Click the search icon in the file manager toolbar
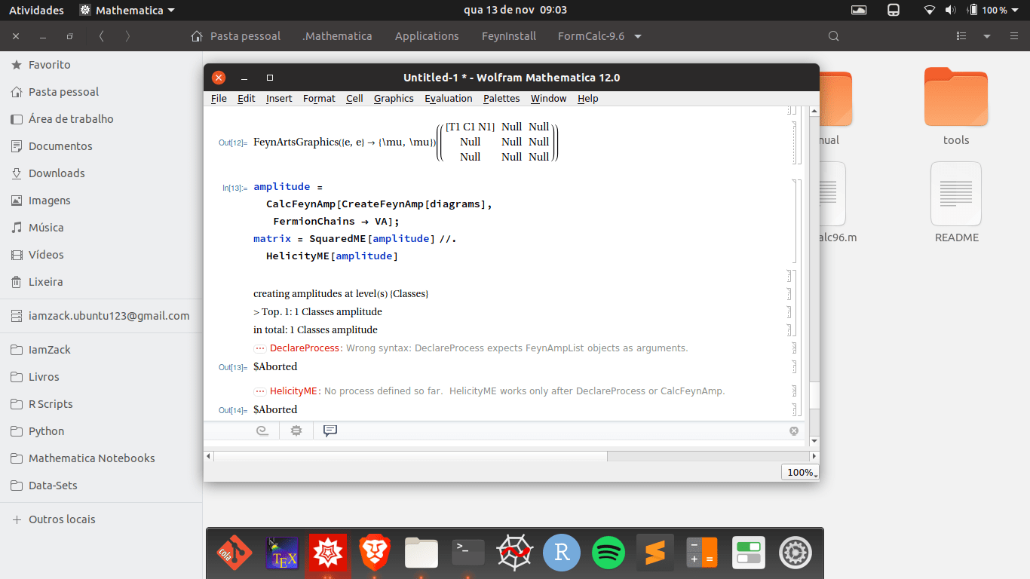 [832, 35]
